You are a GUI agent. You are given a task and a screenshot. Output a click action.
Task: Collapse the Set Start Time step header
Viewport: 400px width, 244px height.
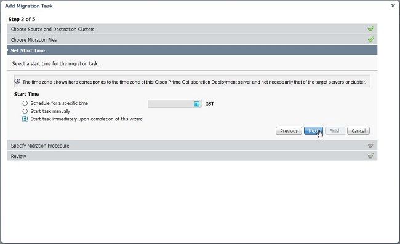(192, 50)
